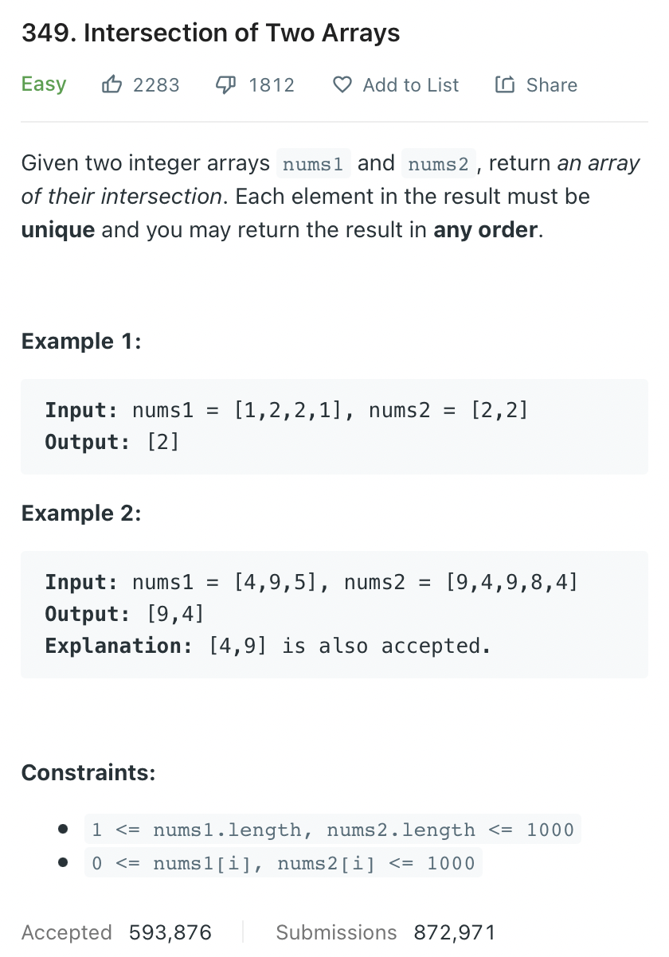This screenshot has height=957, width=669.
Task: Click the heart icon to favorite this problem
Action: (341, 84)
